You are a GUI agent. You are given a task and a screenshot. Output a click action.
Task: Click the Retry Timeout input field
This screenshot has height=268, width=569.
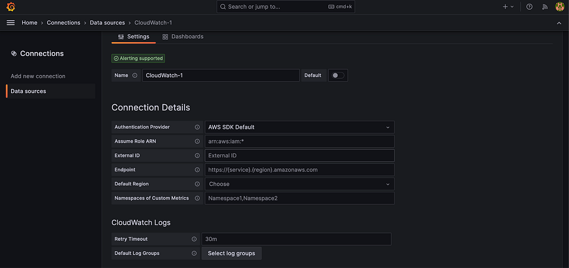click(x=297, y=239)
